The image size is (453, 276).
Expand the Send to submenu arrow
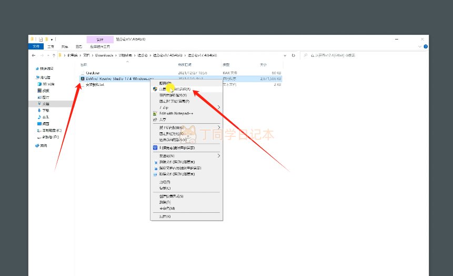[218, 156]
